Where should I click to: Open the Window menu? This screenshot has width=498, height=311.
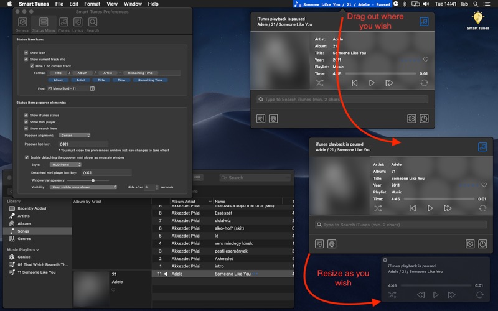(x=133, y=4)
